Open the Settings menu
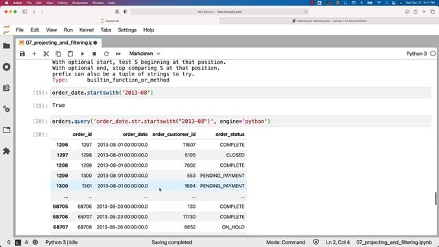 click(127, 30)
